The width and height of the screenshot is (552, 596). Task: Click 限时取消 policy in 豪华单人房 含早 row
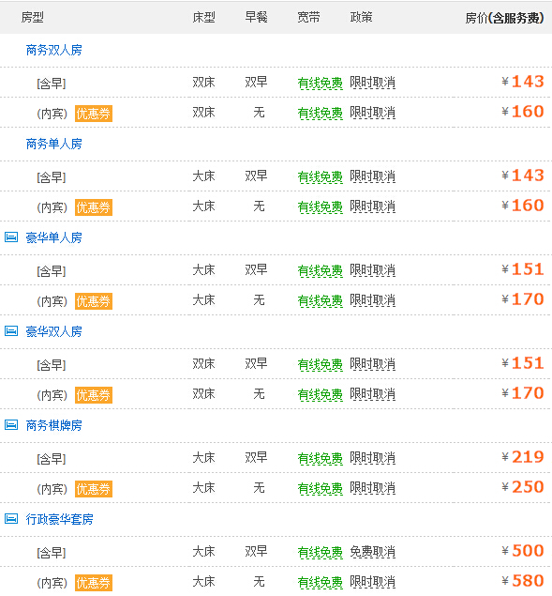pos(372,270)
